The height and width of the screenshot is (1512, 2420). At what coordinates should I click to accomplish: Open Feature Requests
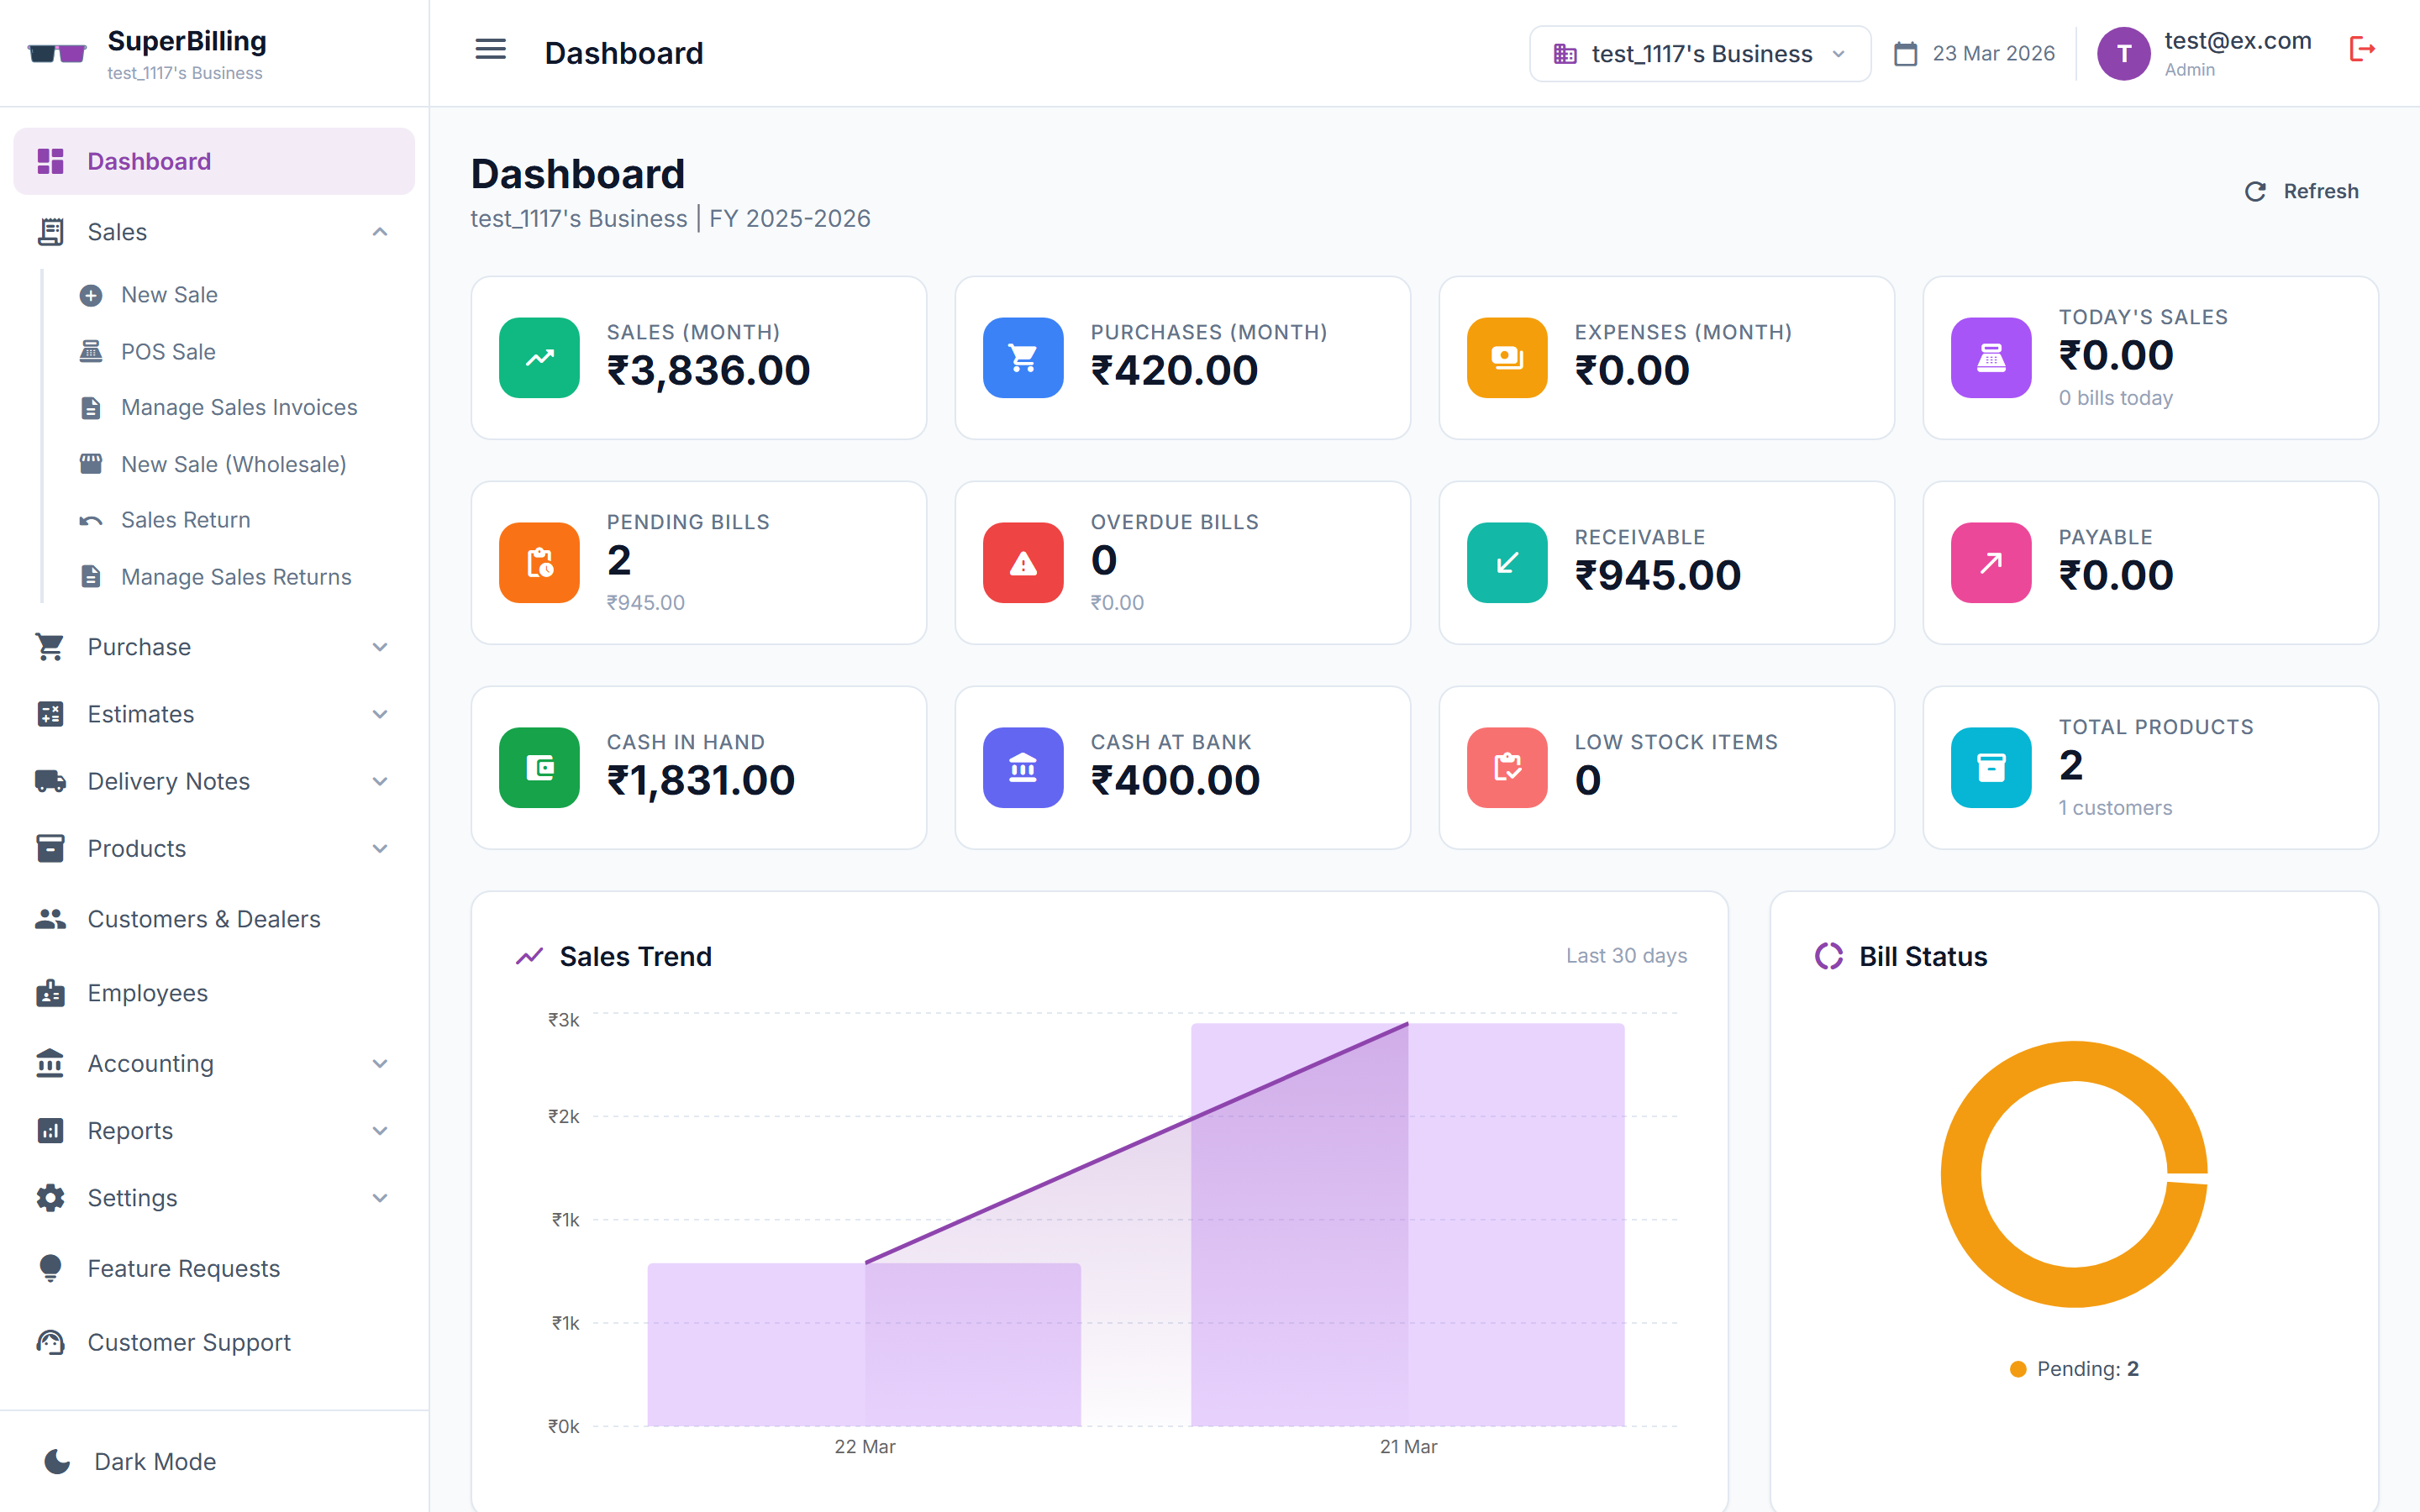point(183,1268)
